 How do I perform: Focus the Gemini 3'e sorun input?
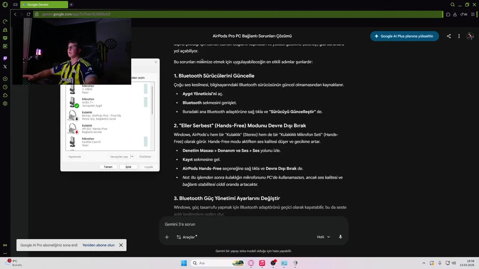(254, 224)
